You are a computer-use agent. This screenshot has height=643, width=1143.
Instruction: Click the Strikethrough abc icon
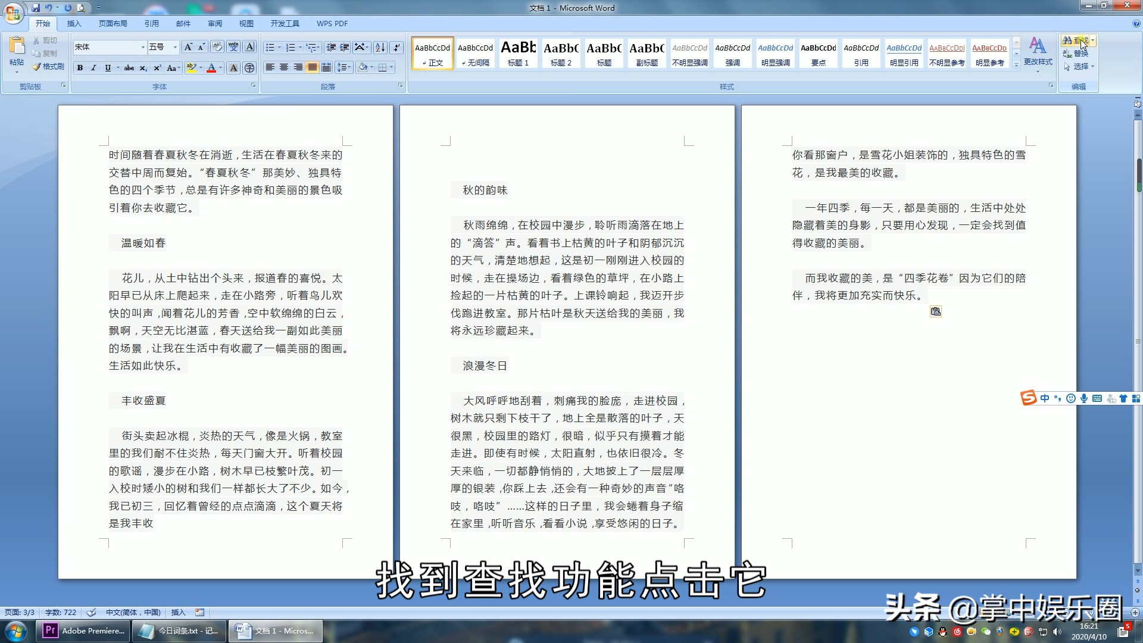[129, 68]
